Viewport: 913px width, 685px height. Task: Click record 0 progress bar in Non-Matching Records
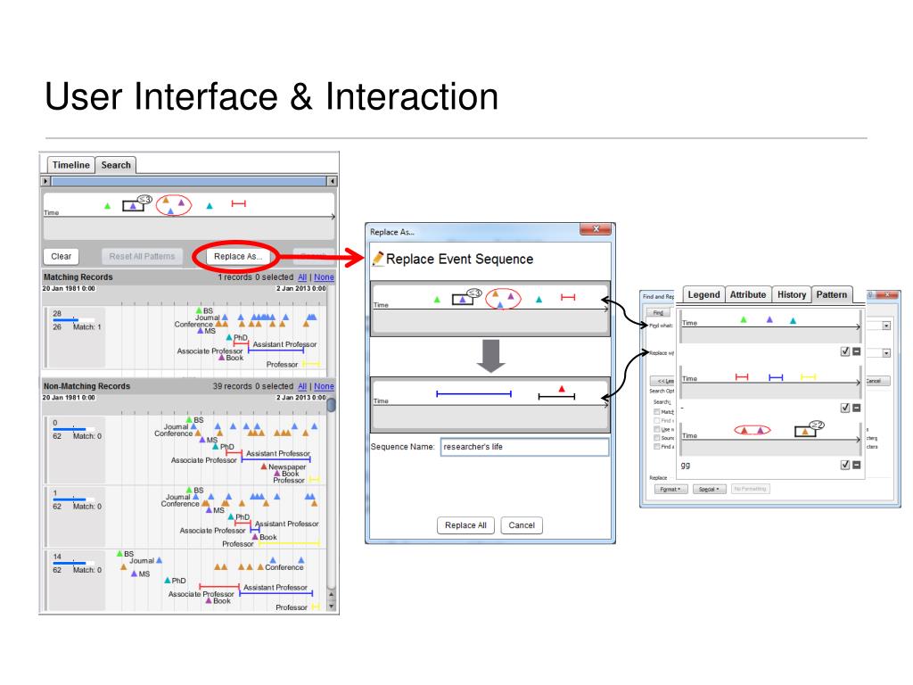click(x=73, y=429)
